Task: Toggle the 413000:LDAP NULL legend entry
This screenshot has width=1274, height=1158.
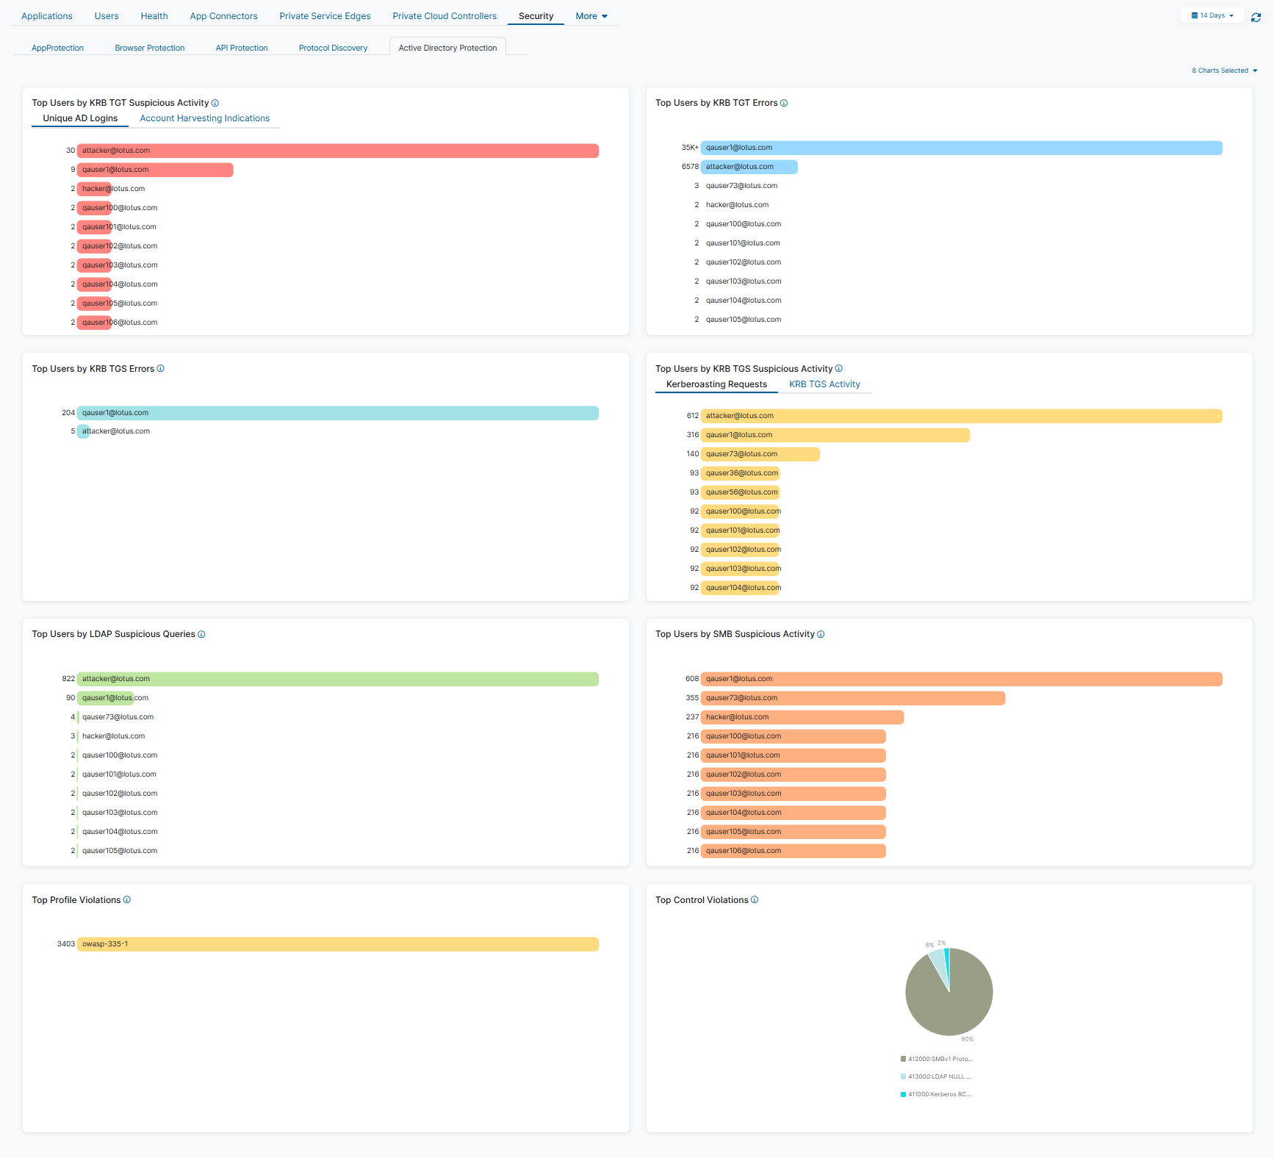Action: [x=938, y=1076]
